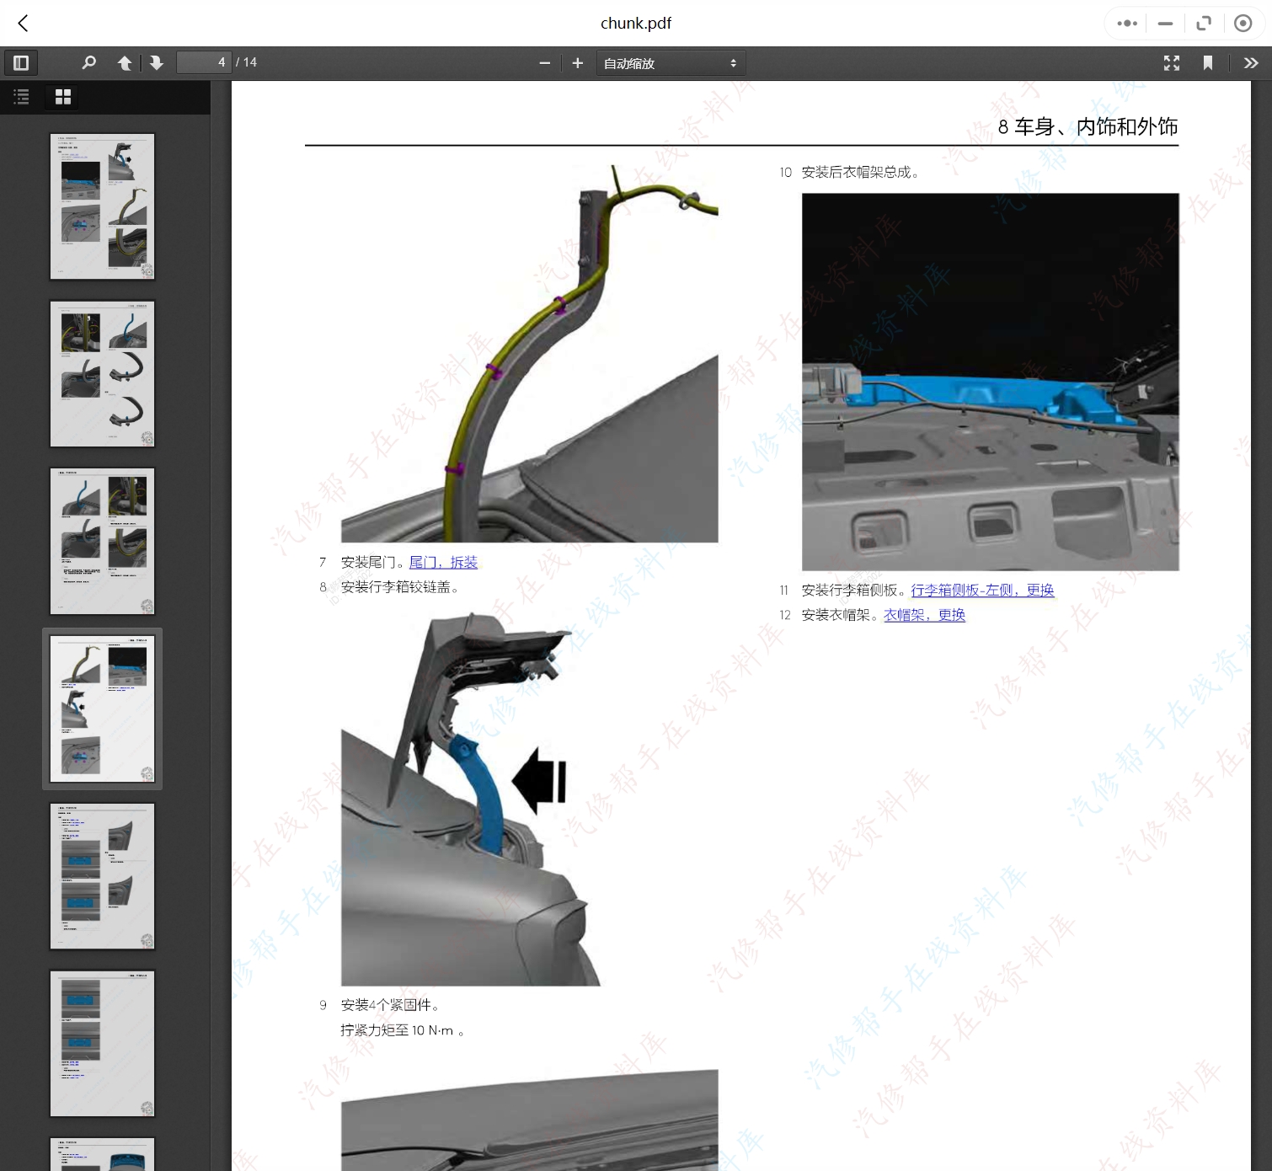The width and height of the screenshot is (1272, 1171).
Task: Open the 尾门, 拆装 link
Action: 443,563
